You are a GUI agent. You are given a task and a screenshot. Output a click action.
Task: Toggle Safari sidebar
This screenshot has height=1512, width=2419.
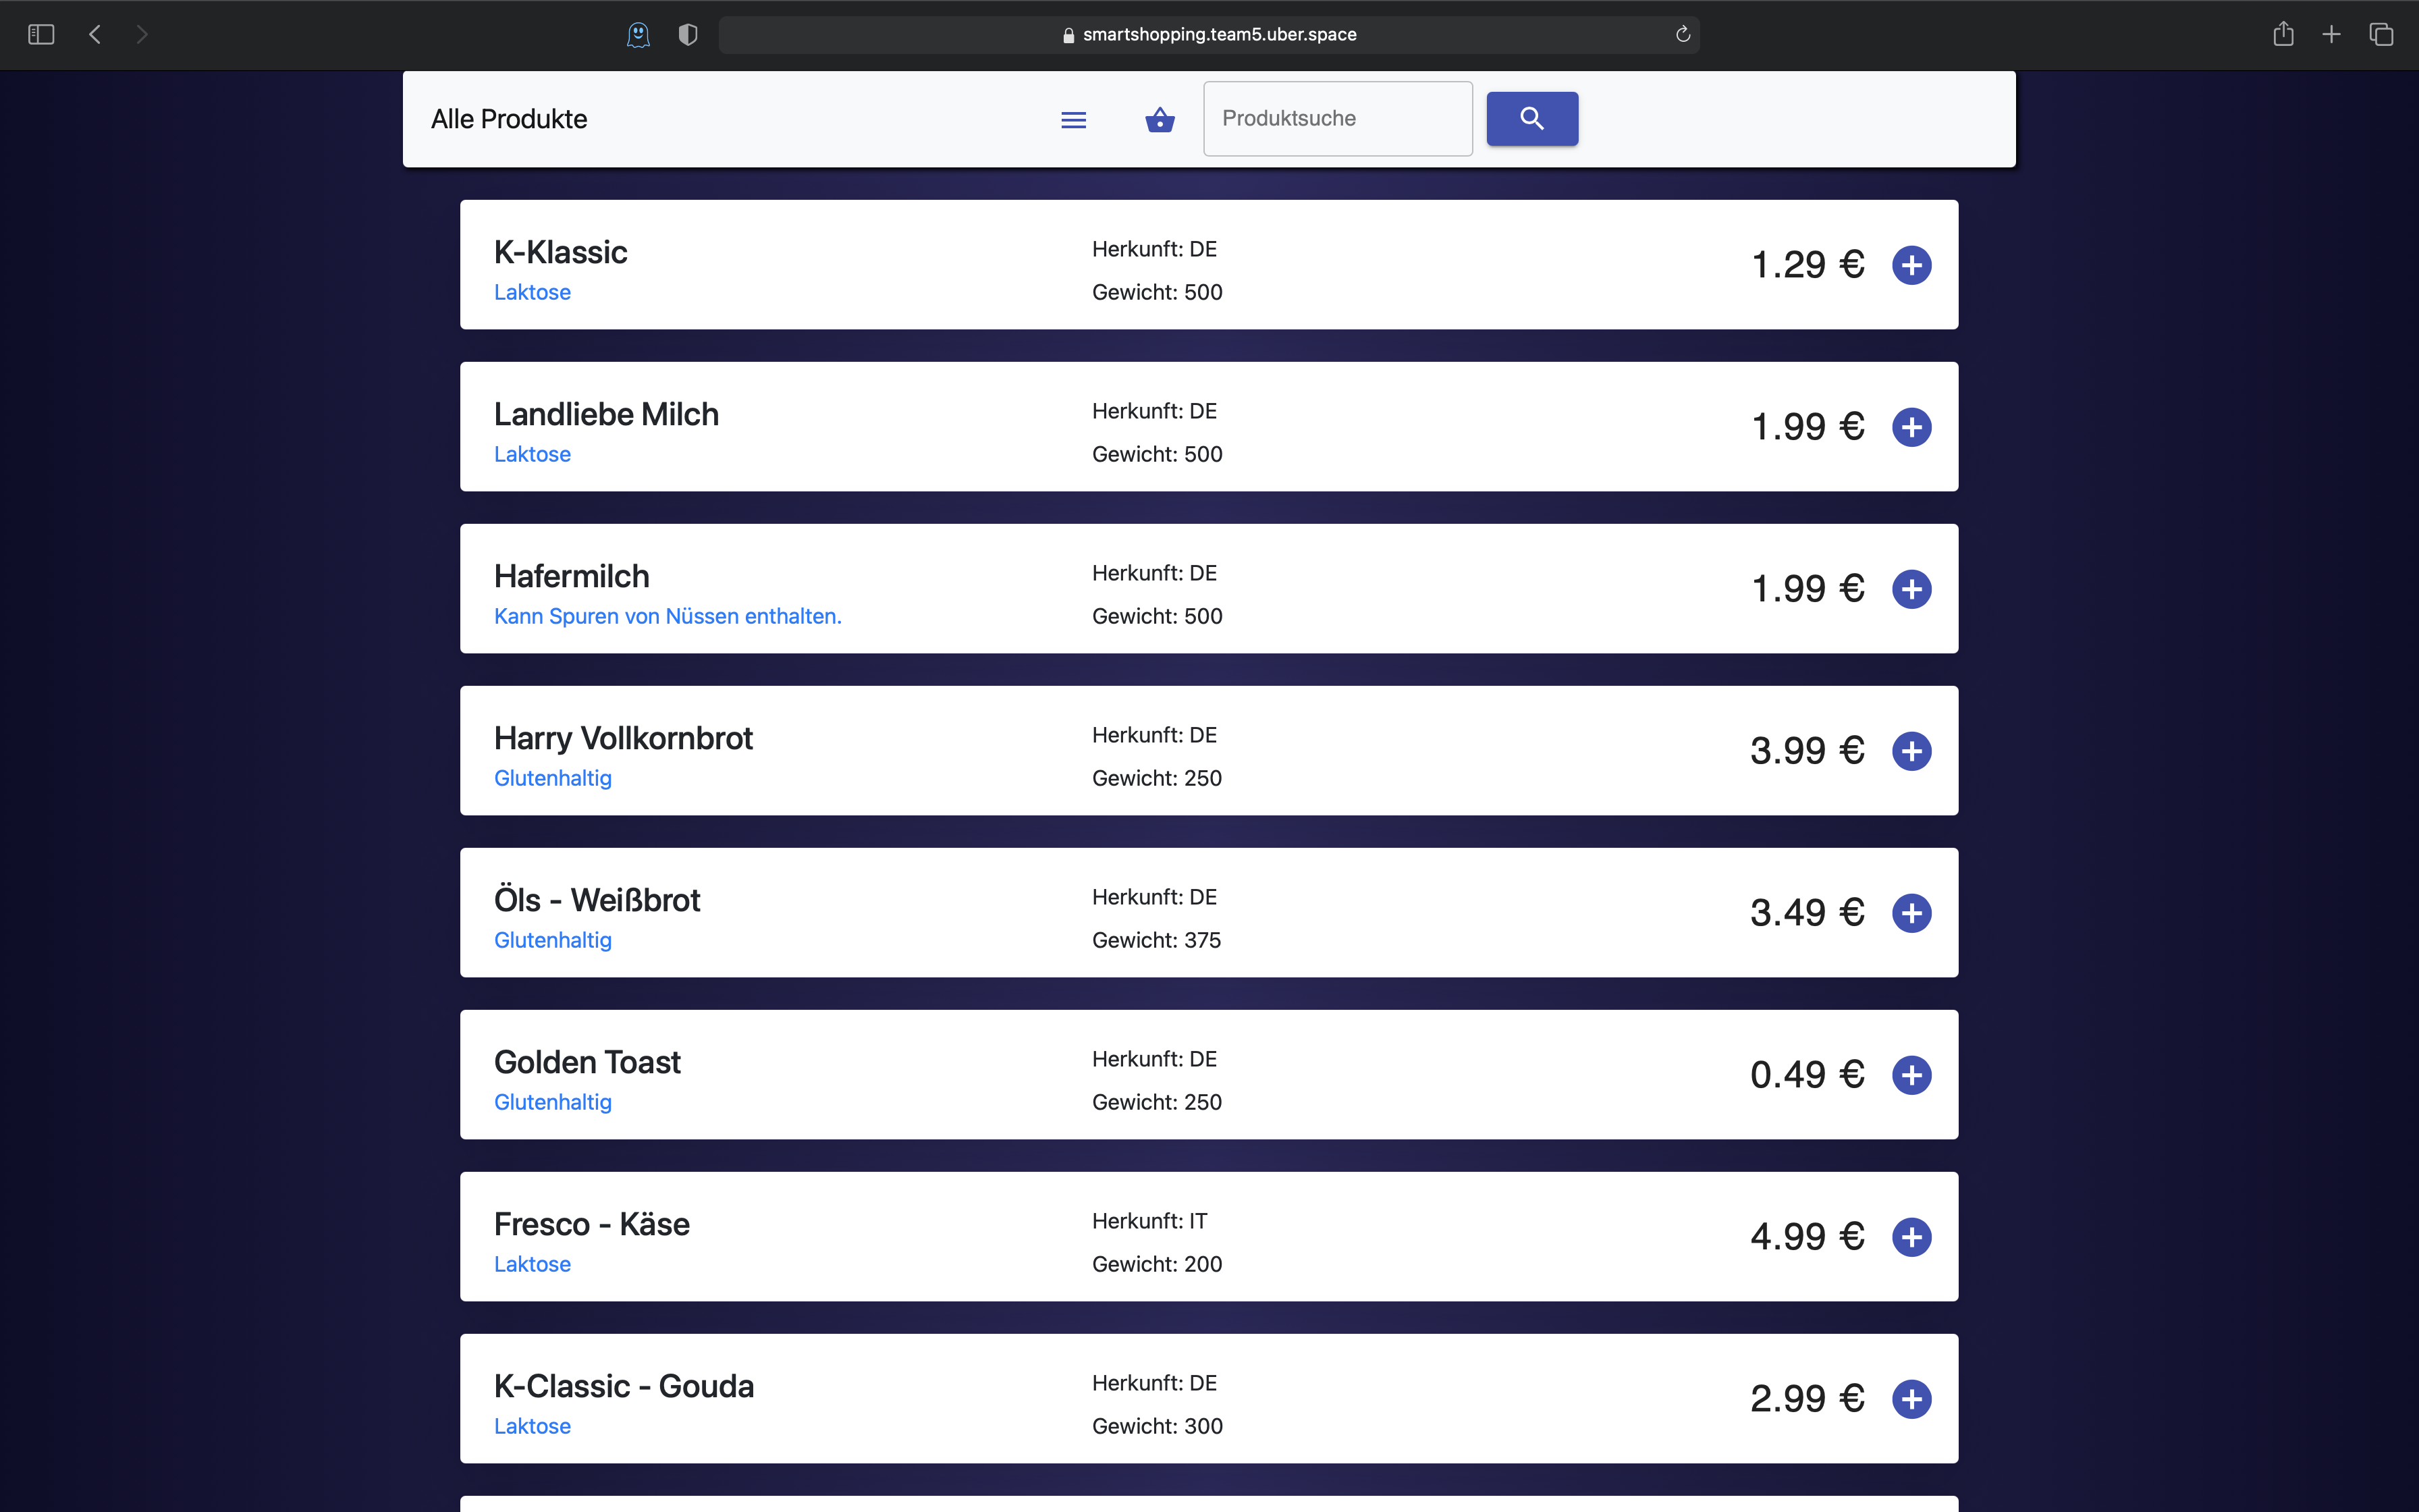(41, 34)
